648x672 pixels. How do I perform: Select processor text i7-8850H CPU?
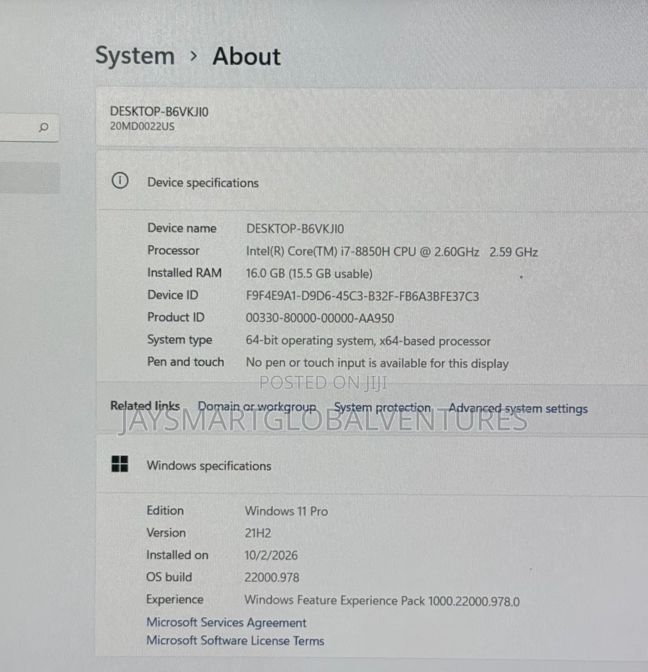click(378, 252)
